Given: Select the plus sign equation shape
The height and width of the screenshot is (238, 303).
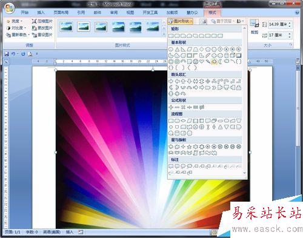Looking at the screenshot, I should (171, 107).
